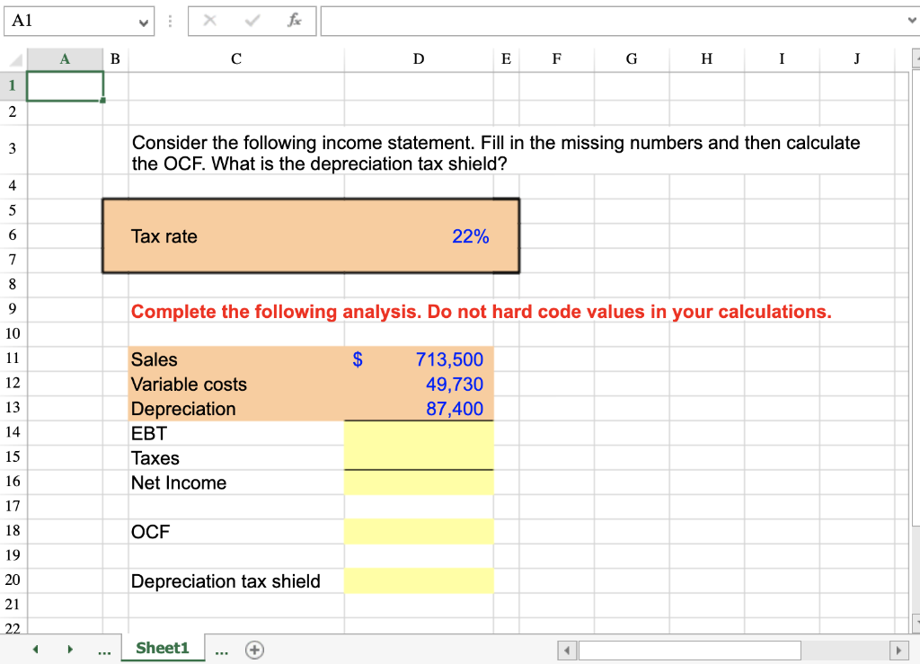Click the cancel (X) formula bar icon
Viewport: 920px width, 664px height.
click(209, 21)
